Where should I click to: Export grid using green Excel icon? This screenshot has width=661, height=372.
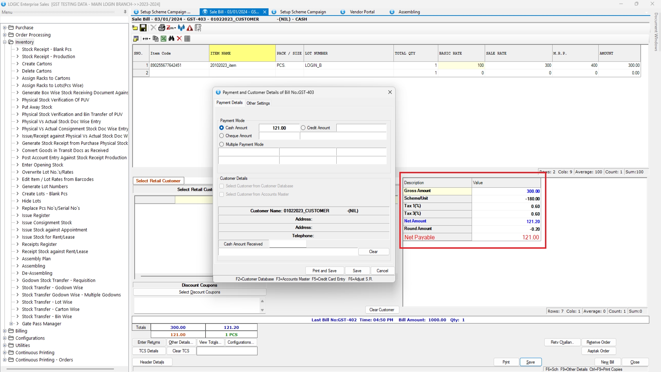click(164, 39)
